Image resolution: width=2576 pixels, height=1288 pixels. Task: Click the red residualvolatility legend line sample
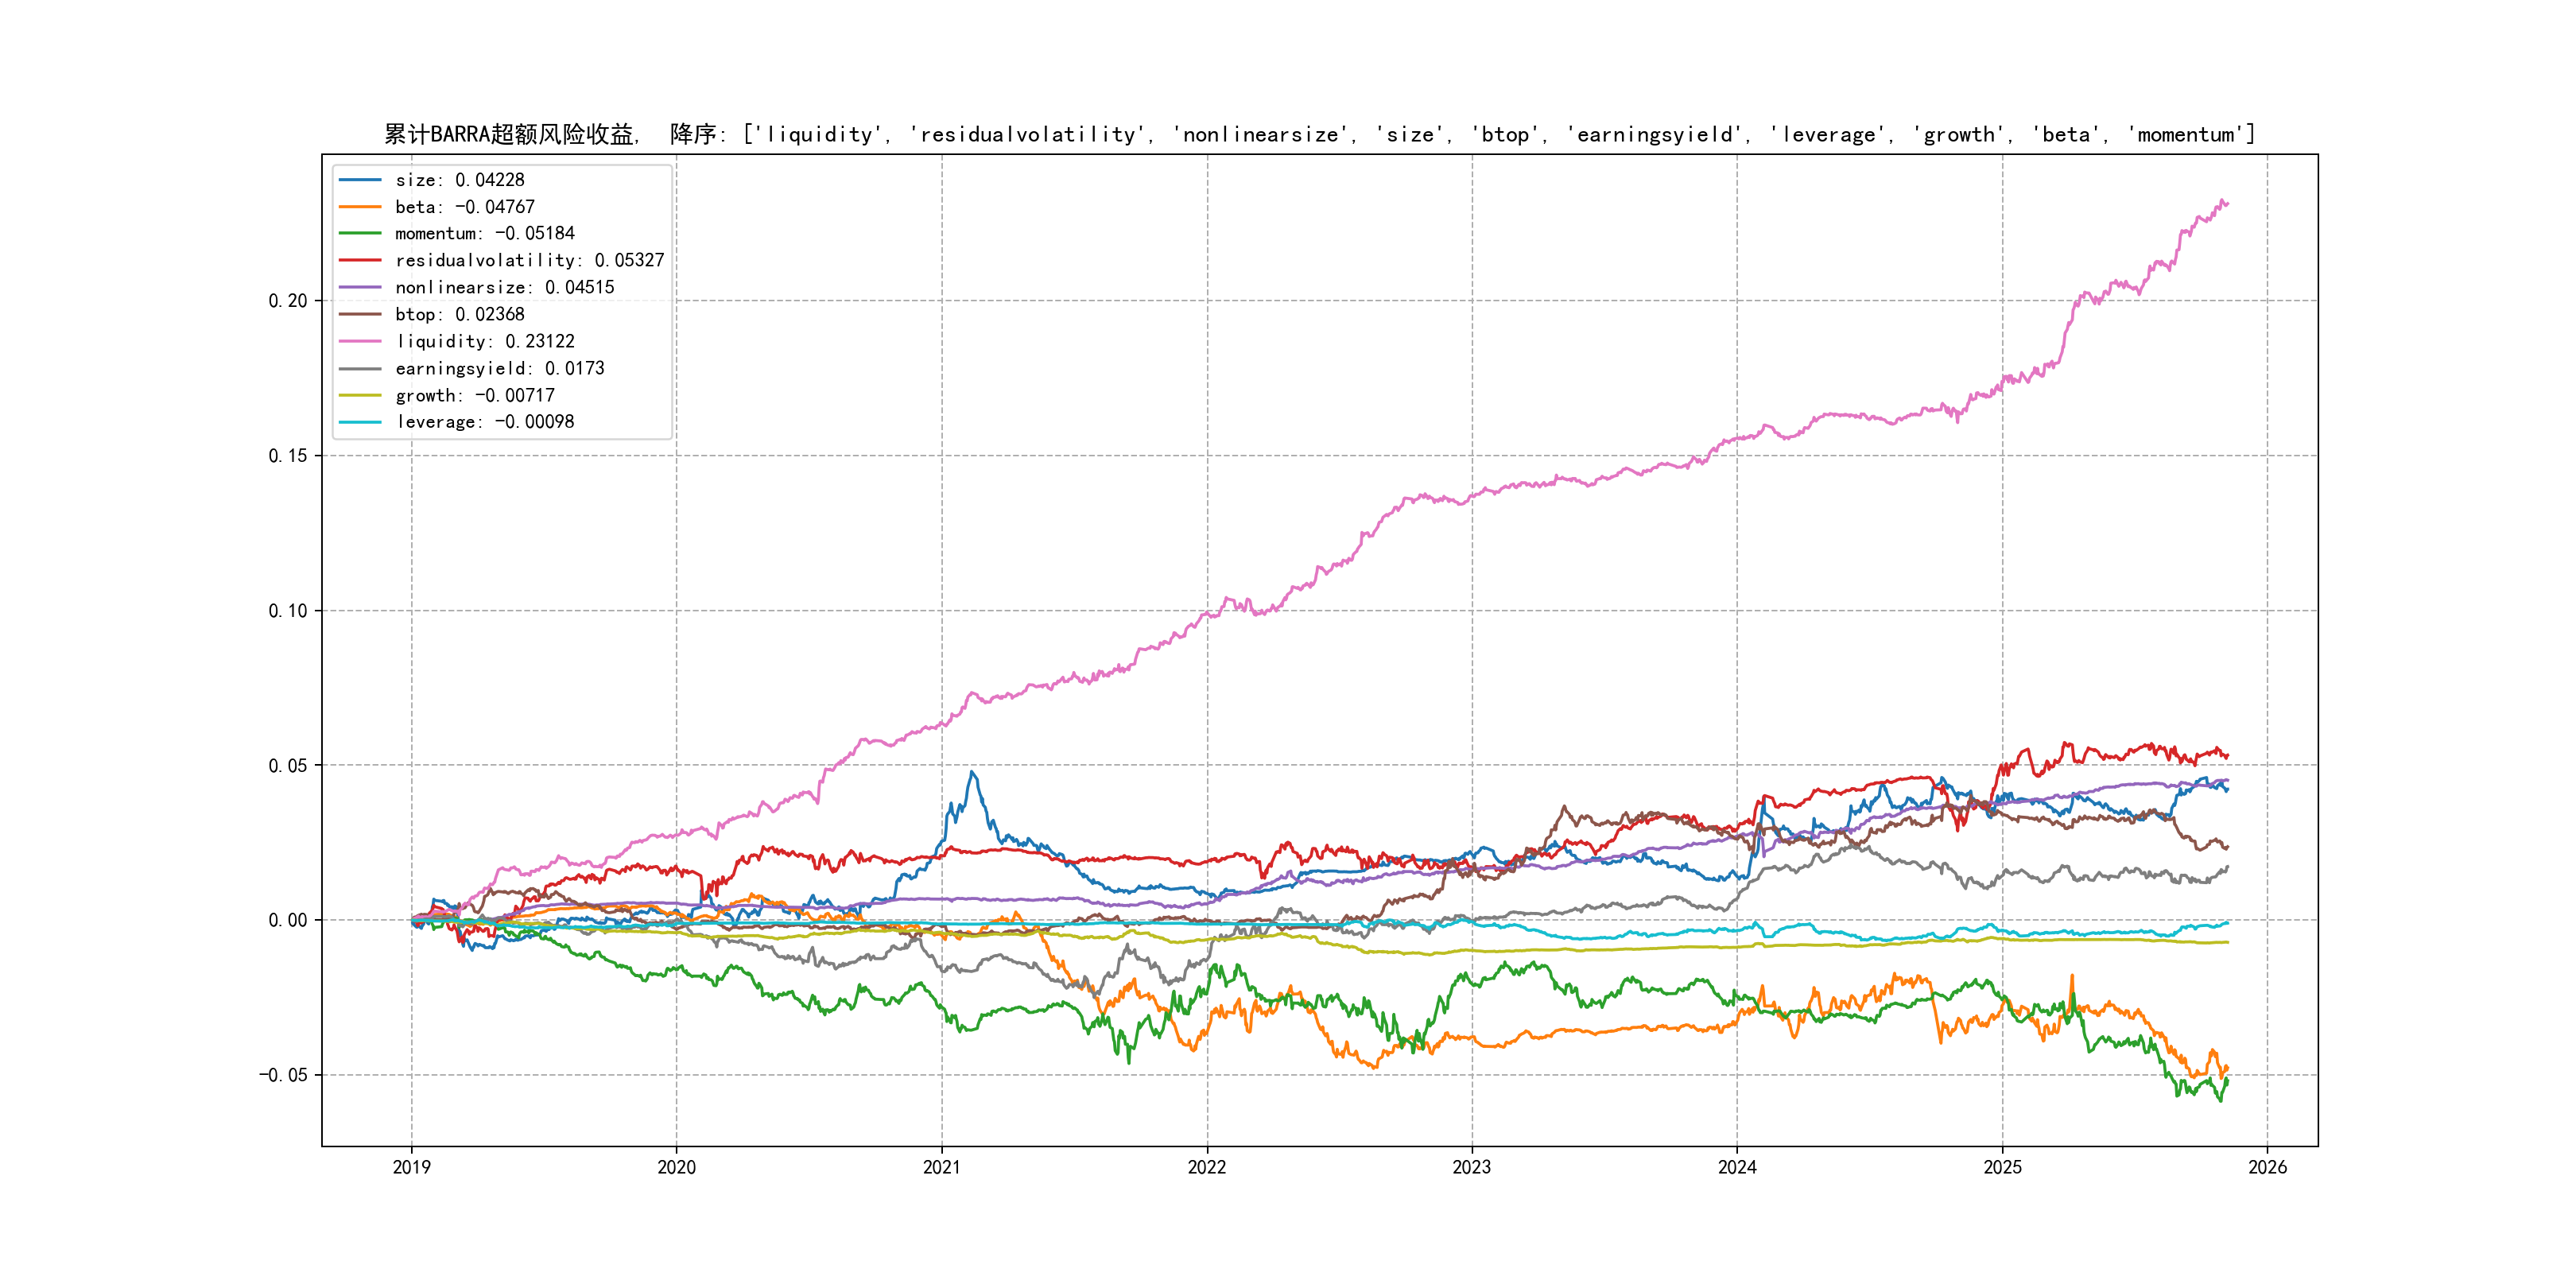360,260
